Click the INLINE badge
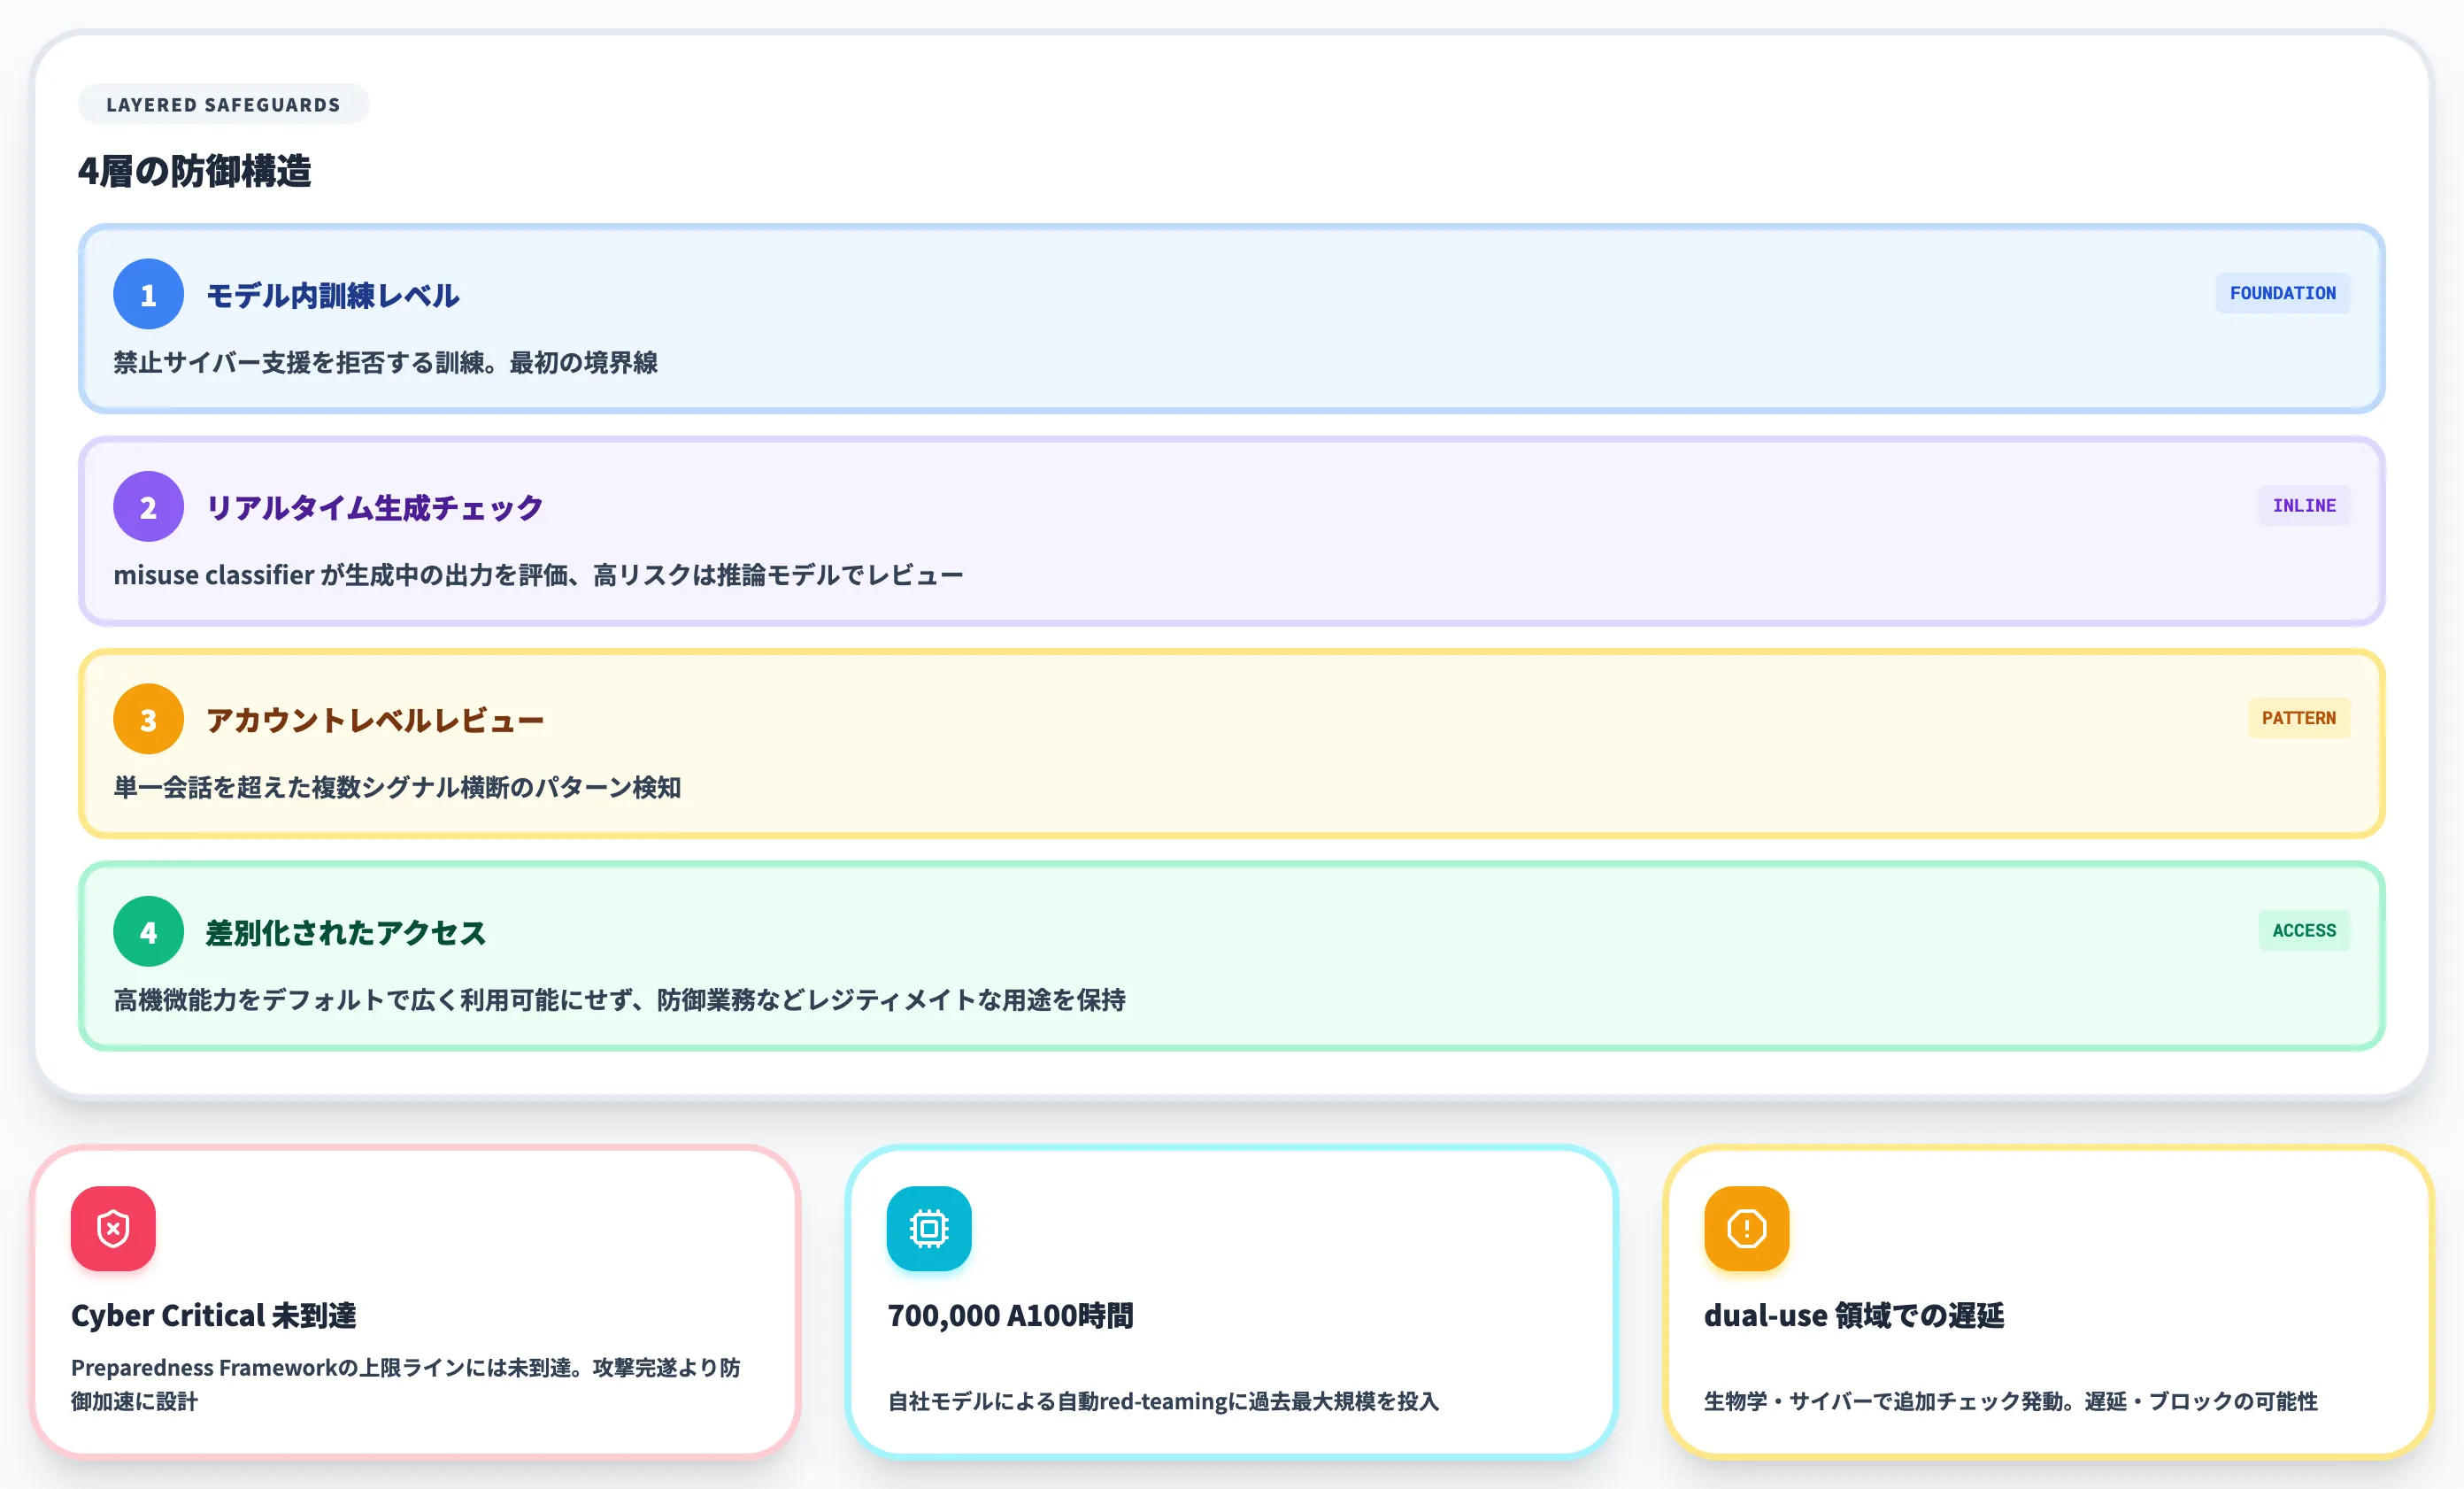 point(2304,506)
